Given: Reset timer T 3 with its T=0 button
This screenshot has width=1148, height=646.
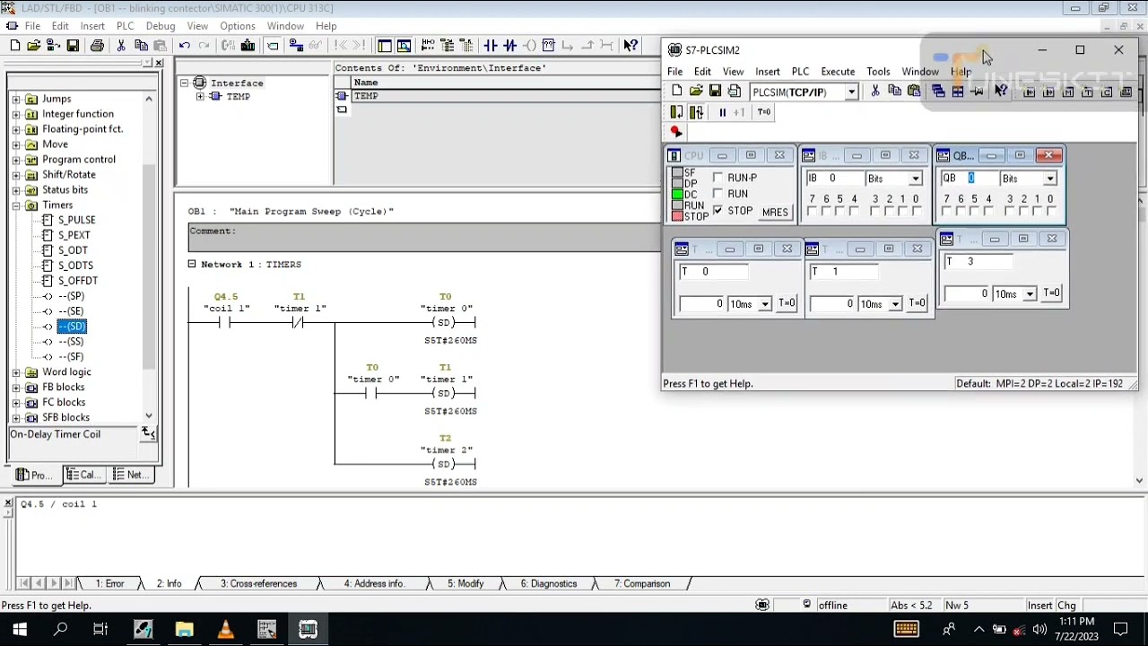Looking at the screenshot, I should click(x=1050, y=293).
